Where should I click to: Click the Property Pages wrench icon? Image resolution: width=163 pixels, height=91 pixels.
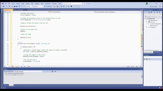150,59
